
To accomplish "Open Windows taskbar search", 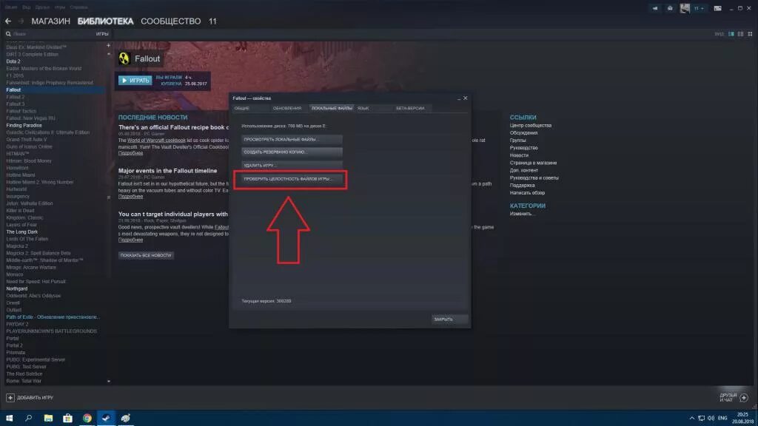I will click(29, 418).
